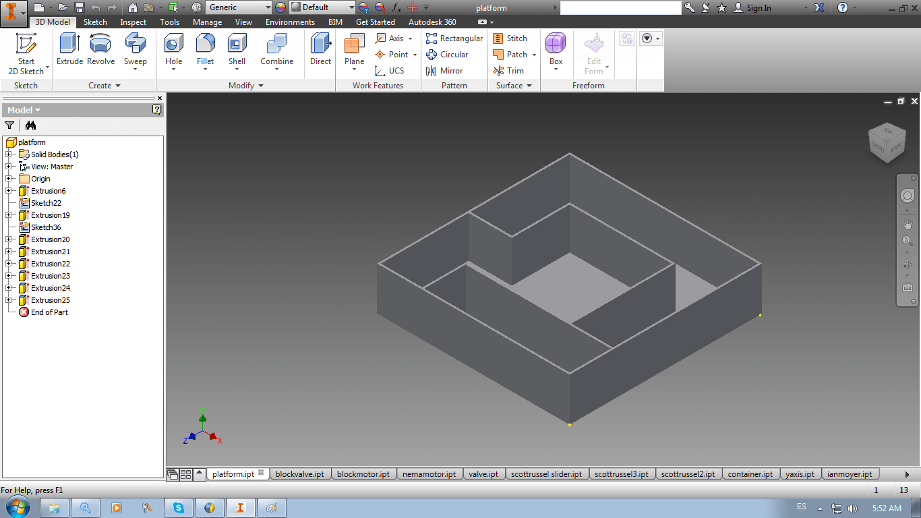Click the ViewCube
921x518 pixels.
(x=886, y=142)
